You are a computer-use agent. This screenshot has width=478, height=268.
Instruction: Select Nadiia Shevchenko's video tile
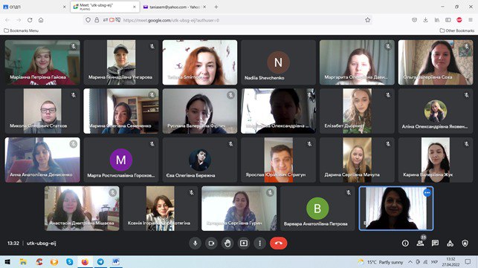278,62
